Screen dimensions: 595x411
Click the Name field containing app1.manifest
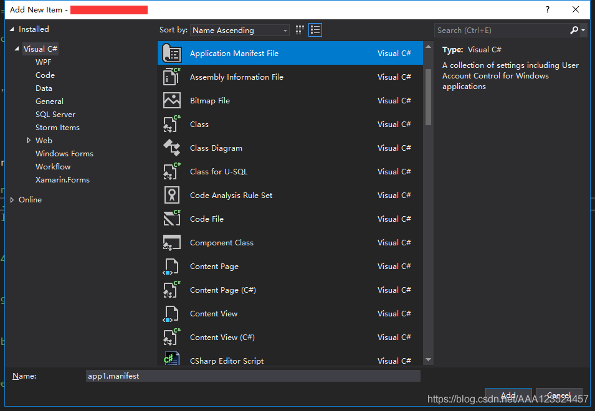tap(253, 376)
